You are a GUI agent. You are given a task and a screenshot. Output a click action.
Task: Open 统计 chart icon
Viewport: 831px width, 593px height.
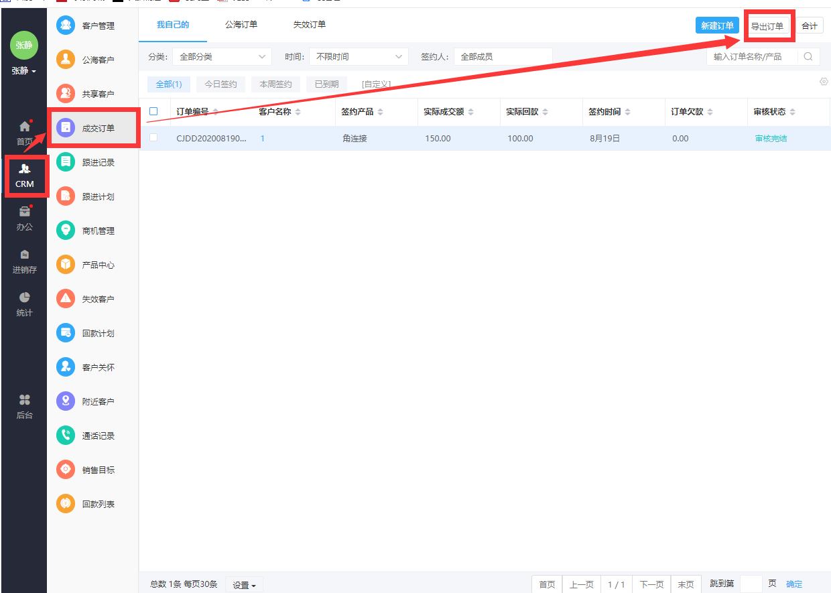click(25, 297)
